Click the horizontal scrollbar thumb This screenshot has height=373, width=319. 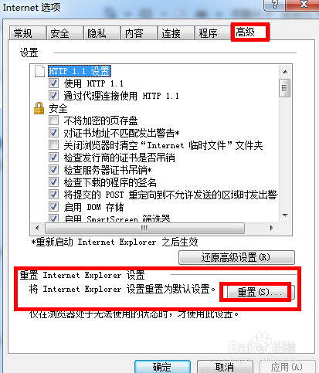(144, 228)
